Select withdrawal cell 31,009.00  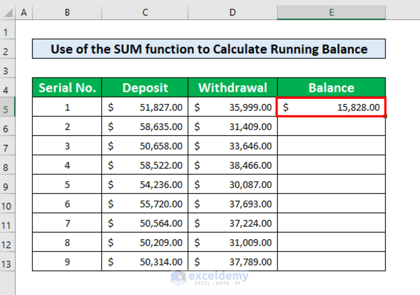(x=233, y=242)
